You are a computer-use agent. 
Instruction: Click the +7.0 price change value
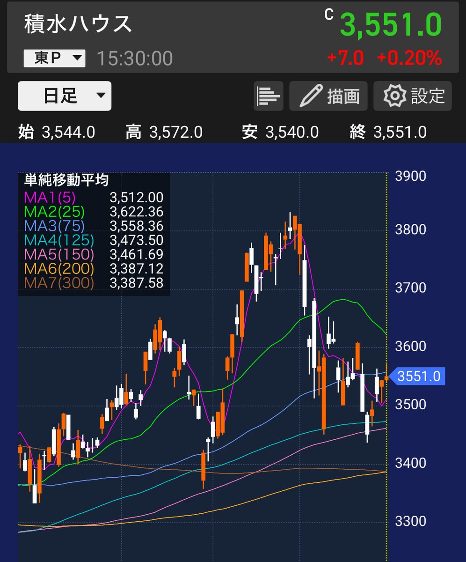coord(346,59)
